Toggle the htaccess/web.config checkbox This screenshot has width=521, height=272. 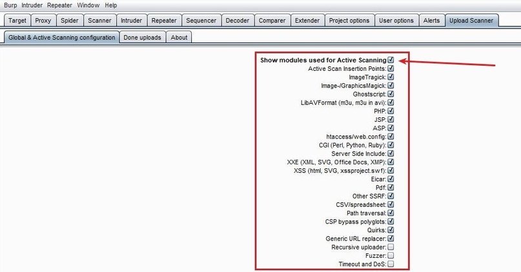(x=391, y=137)
